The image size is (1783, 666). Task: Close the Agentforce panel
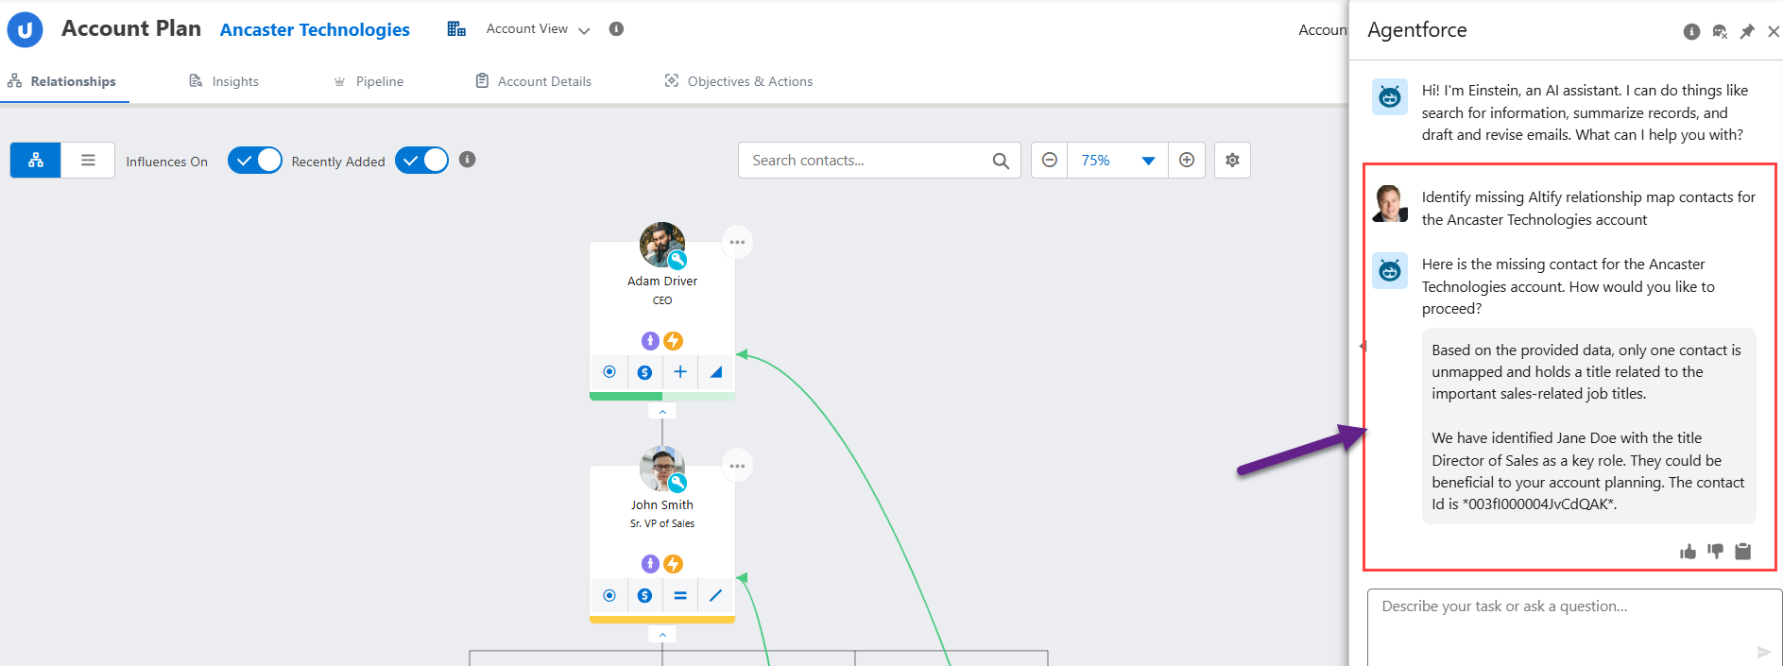click(1774, 31)
